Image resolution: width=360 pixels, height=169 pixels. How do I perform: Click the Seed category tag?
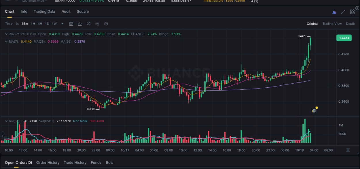(230, 1)
